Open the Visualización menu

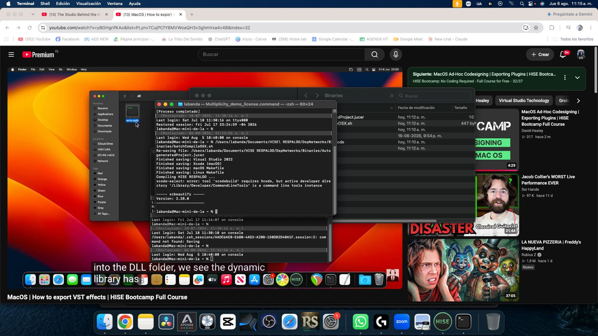click(89, 4)
